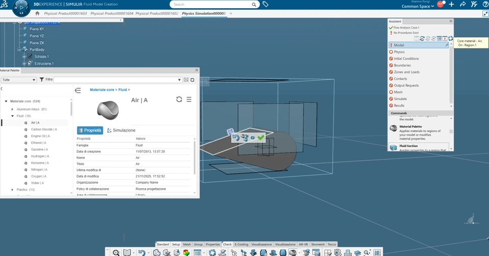
Task: Click the grid view icon next to filter
Action: (x=186, y=80)
